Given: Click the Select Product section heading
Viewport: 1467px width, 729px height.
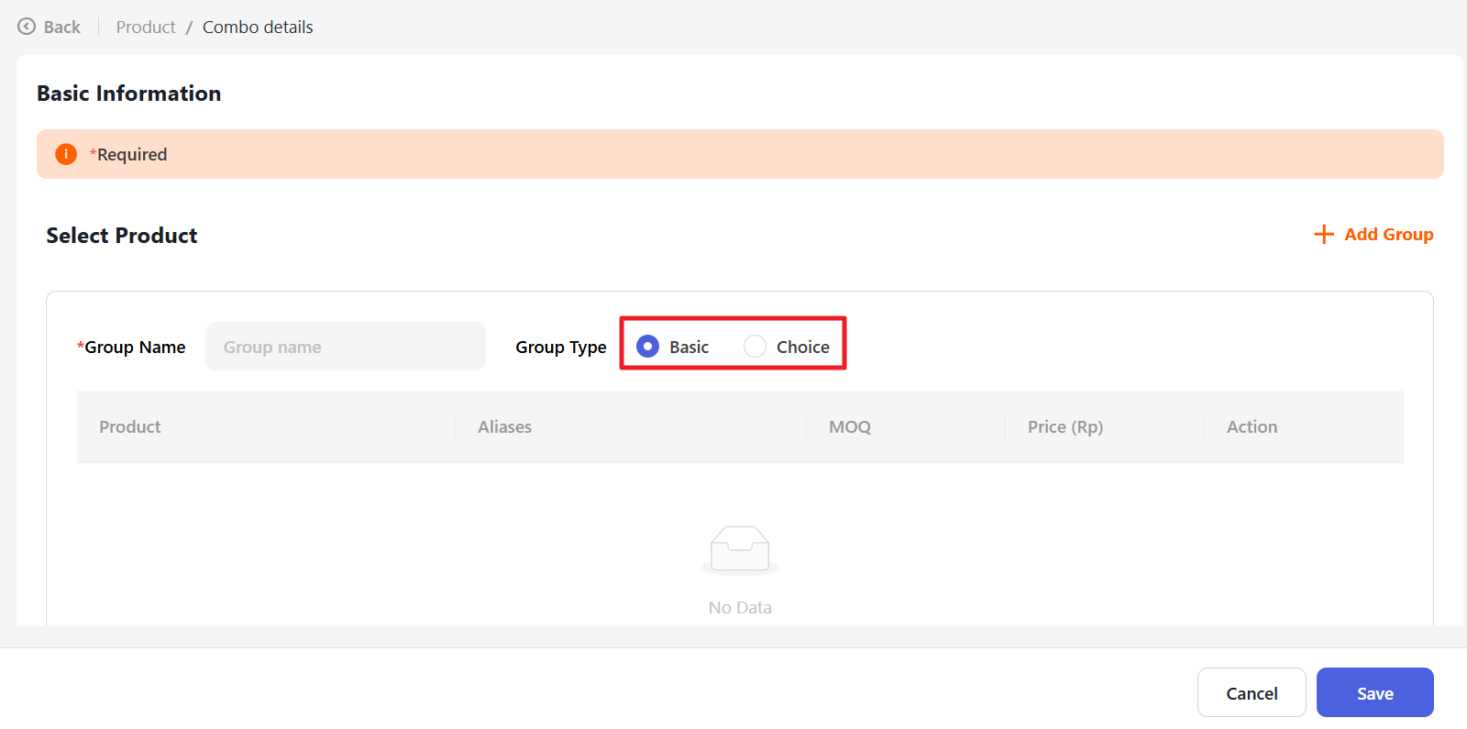Looking at the screenshot, I should 122,236.
